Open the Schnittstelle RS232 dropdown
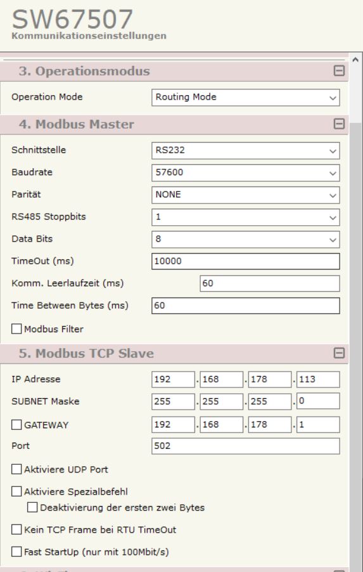Image resolution: width=363 pixels, height=572 pixels. point(246,151)
